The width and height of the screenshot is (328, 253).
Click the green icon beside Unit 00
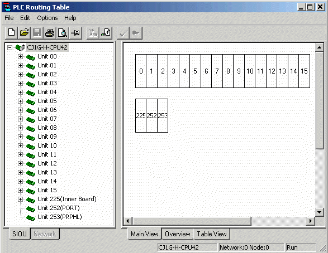click(31, 57)
